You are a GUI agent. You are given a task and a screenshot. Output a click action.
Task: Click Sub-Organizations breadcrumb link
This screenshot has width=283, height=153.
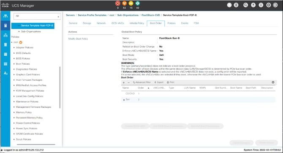128,15
